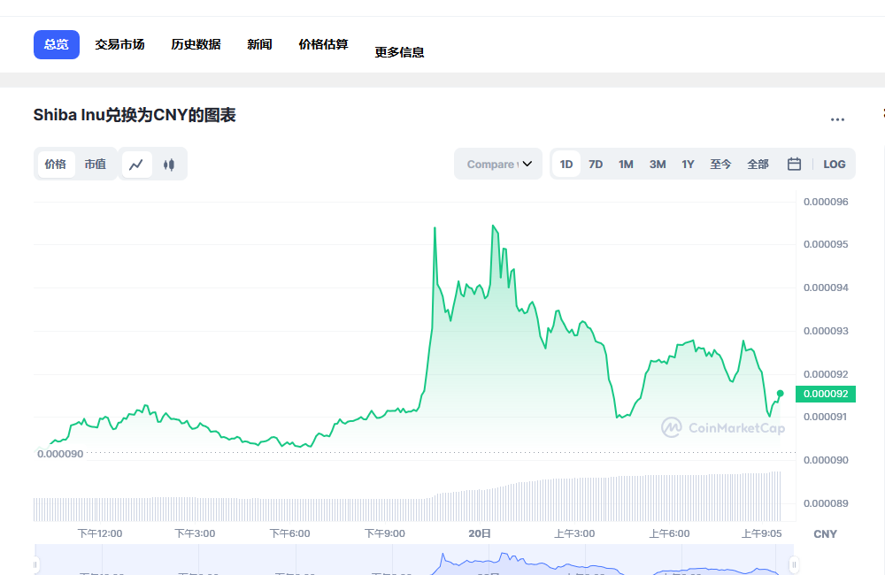Click the mini overview chart navigator
This screenshot has height=575, width=885.
click(414, 560)
